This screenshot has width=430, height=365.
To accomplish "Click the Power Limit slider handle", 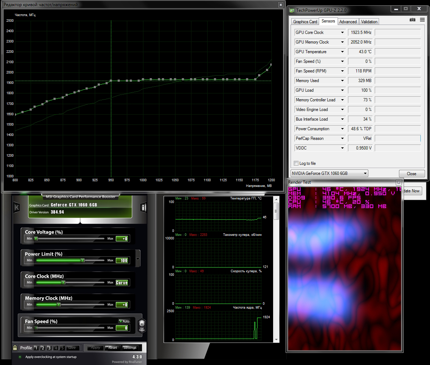I will tap(82, 260).
